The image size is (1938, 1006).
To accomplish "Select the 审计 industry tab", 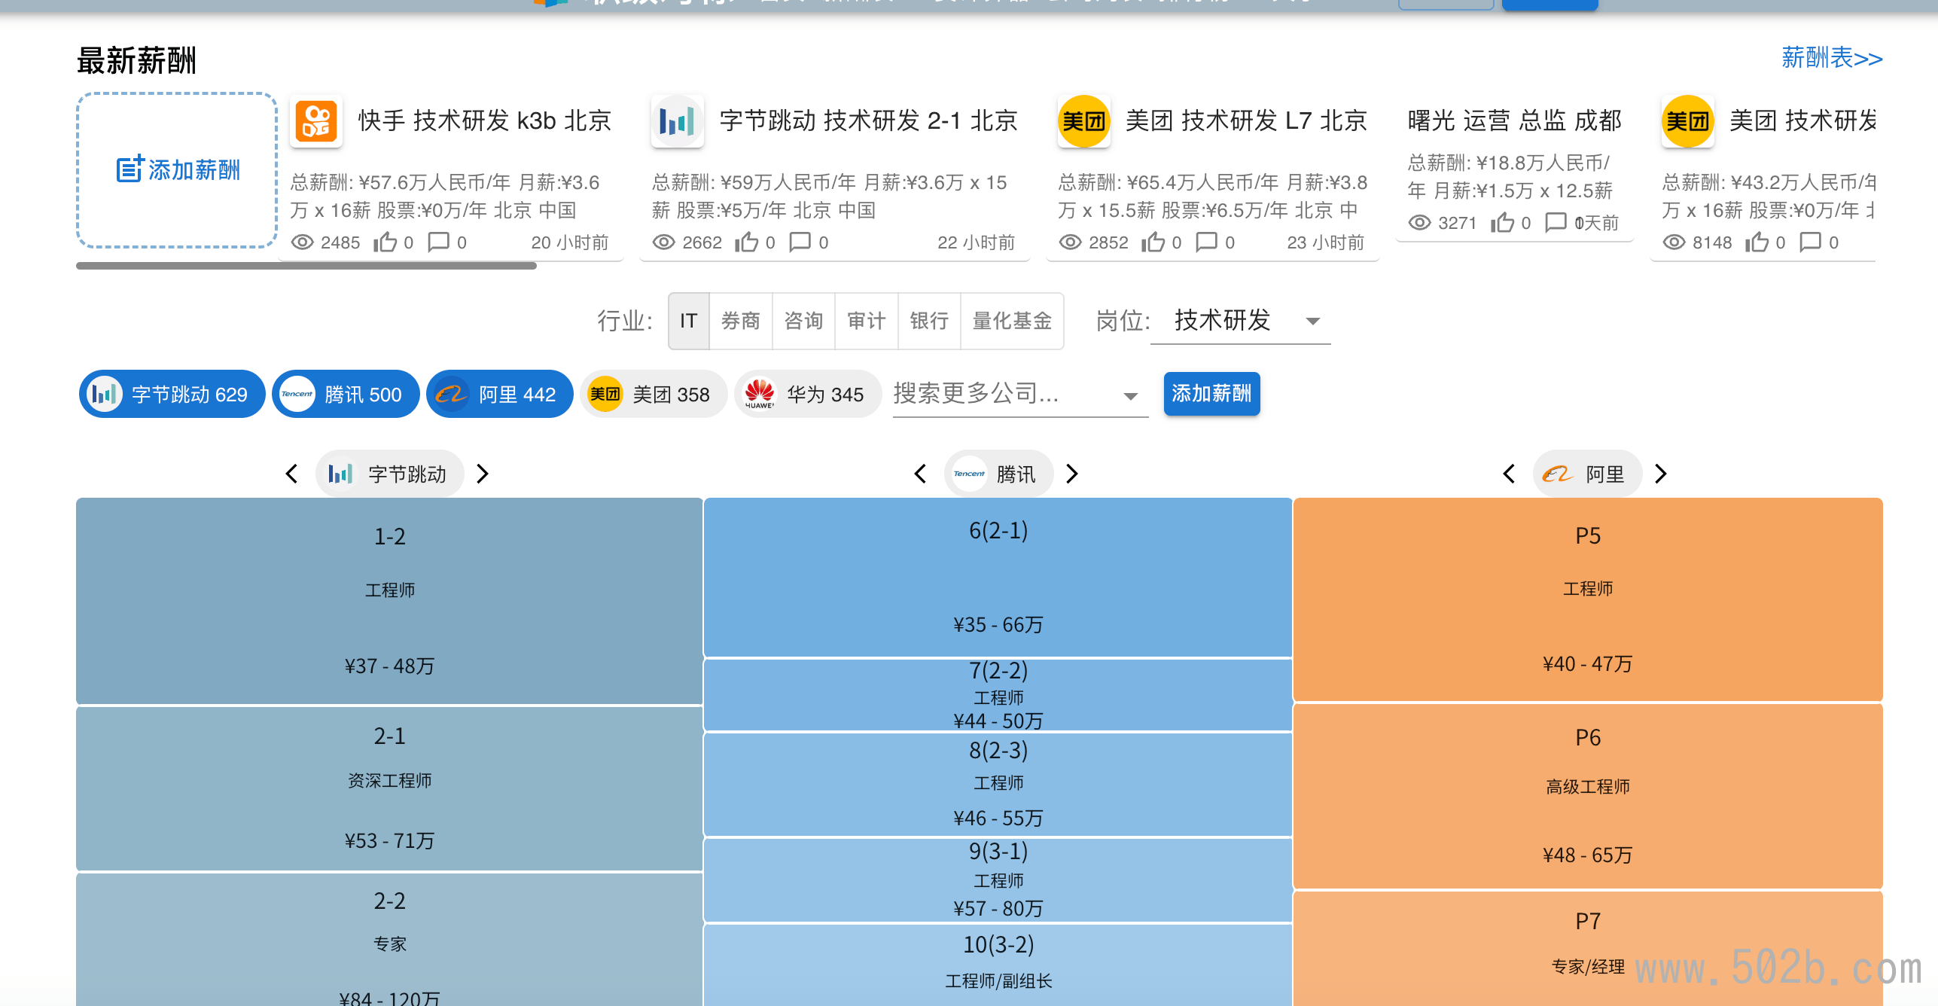I will (866, 321).
